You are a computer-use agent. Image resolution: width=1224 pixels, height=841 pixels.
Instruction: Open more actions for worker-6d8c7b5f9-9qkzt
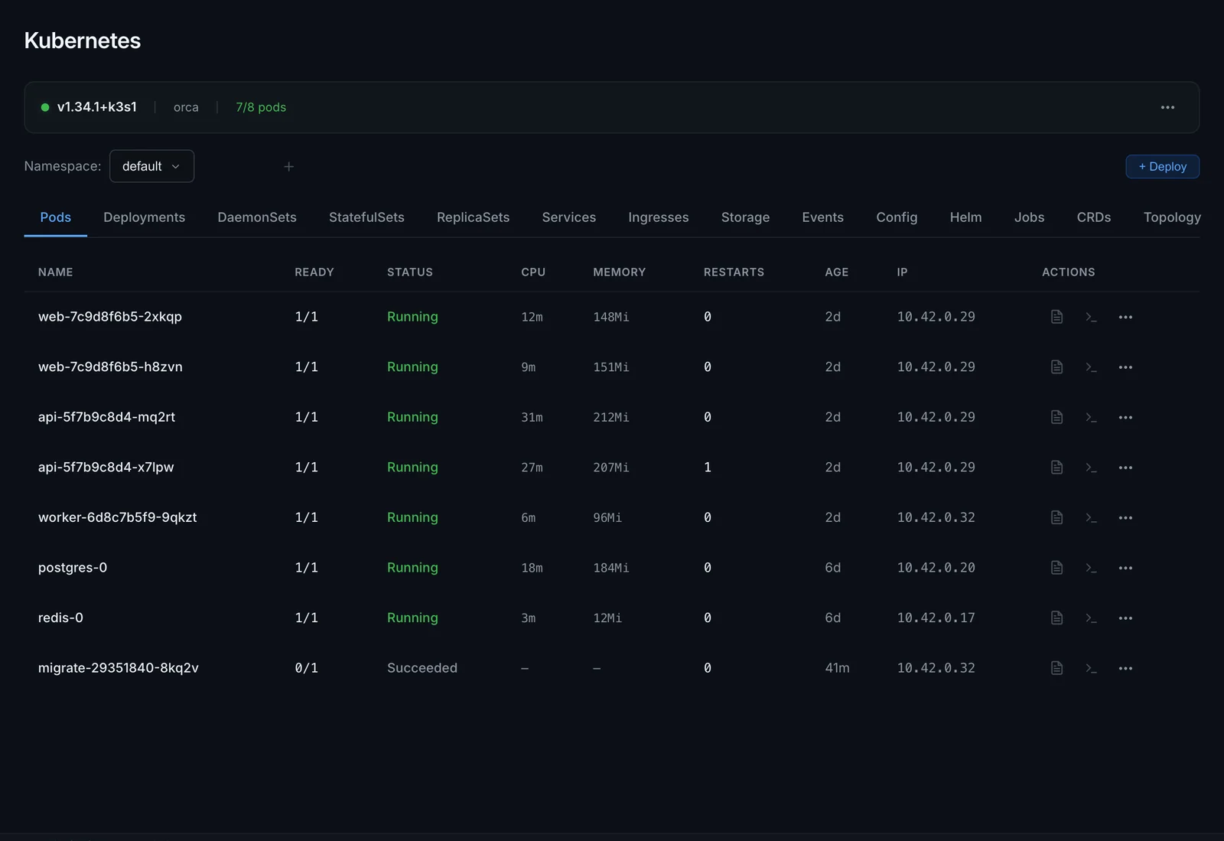point(1125,517)
